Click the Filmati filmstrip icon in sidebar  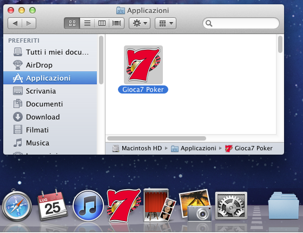[x=18, y=130]
